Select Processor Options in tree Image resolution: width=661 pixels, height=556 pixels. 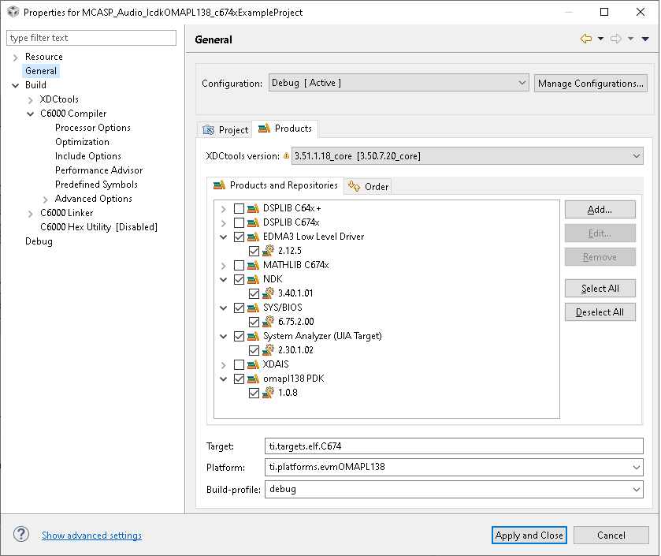93,128
